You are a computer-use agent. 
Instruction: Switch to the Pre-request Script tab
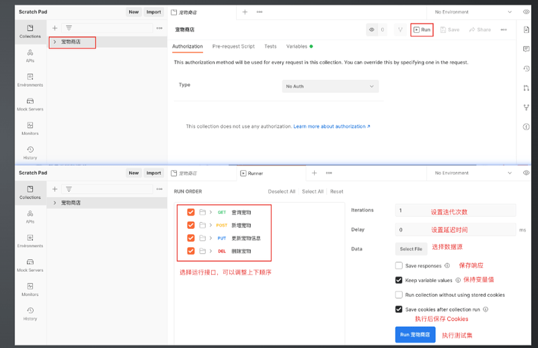[233, 46]
